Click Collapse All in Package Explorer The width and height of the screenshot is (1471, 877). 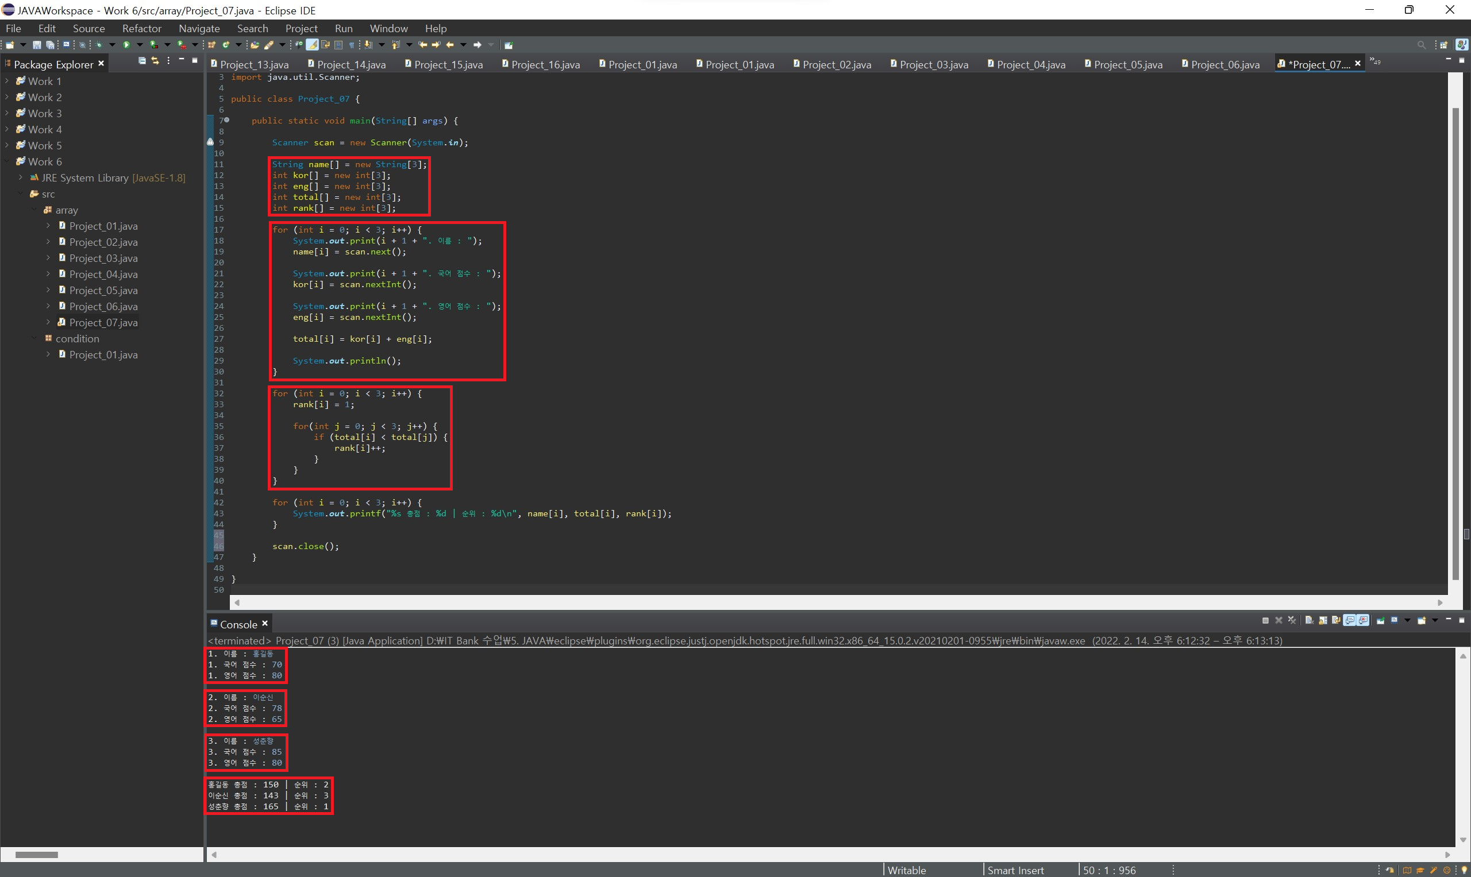coord(142,61)
